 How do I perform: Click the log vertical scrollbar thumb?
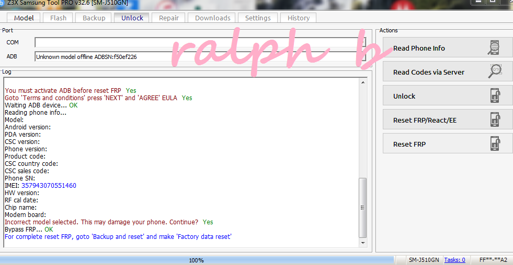point(363,208)
